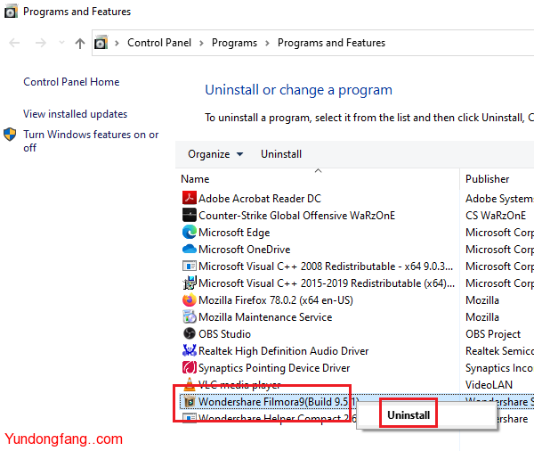The width and height of the screenshot is (534, 451).
Task: Click CS WaRzOnE publisher cell
Action: 496,216
